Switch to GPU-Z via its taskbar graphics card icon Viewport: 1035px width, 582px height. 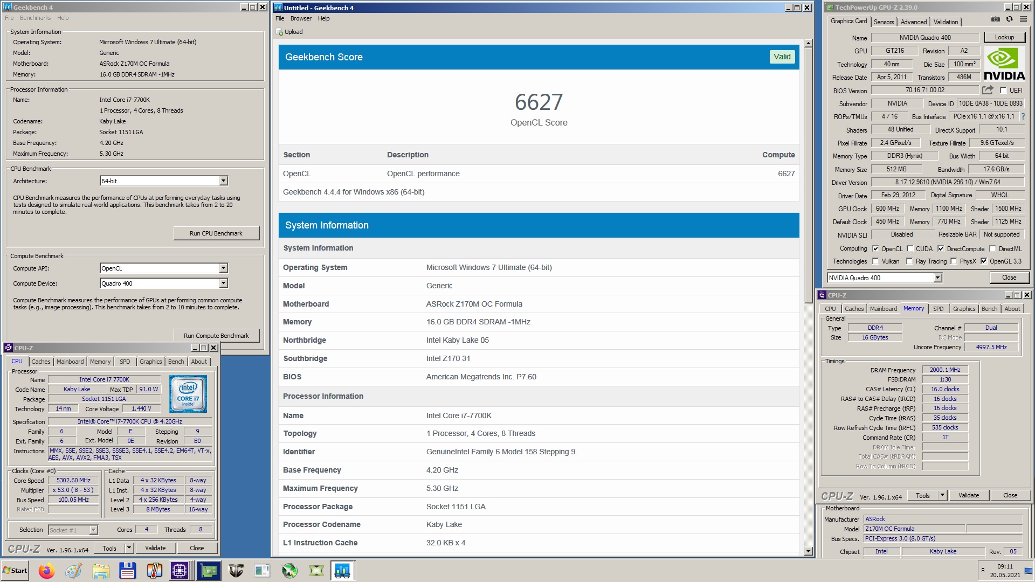(x=209, y=571)
